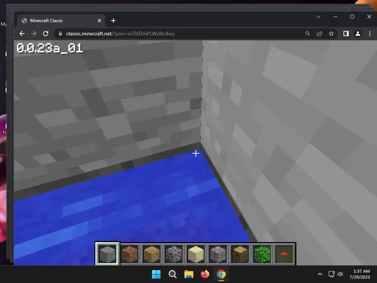Close the Minecraft Classic tab
377x283 pixels.
click(x=99, y=21)
